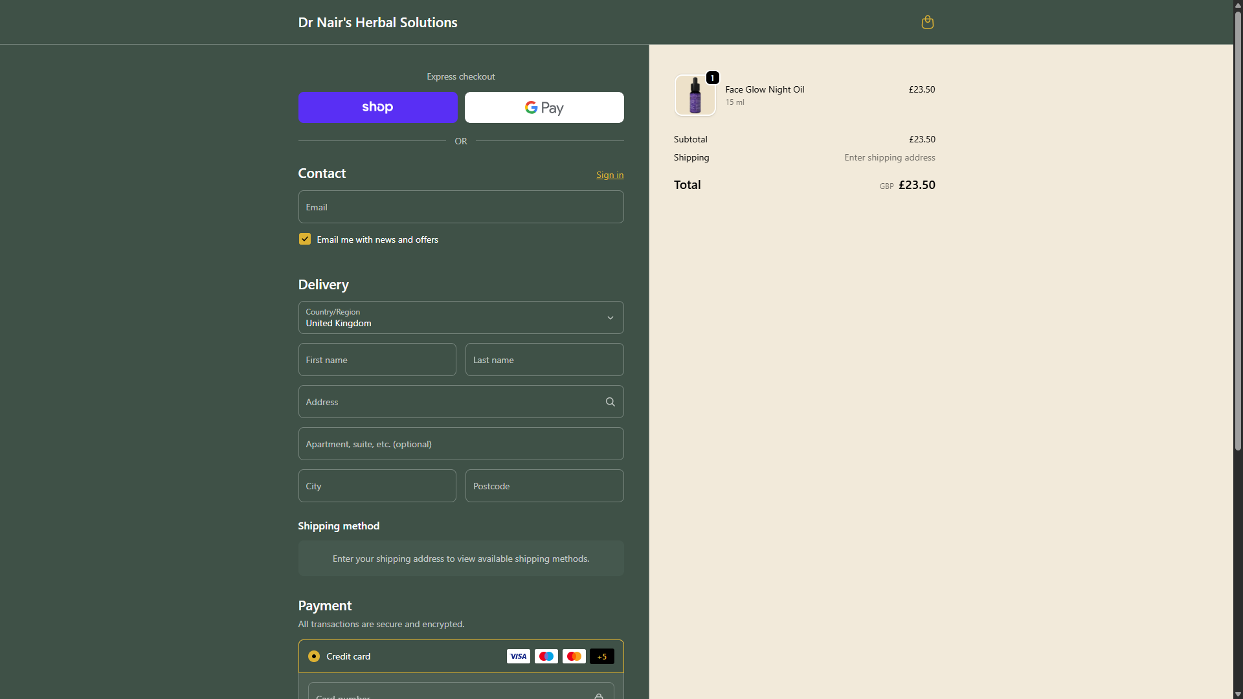Click the +5 payment methods badge
This screenshot has height=699, width=1243.
[601, 656]
